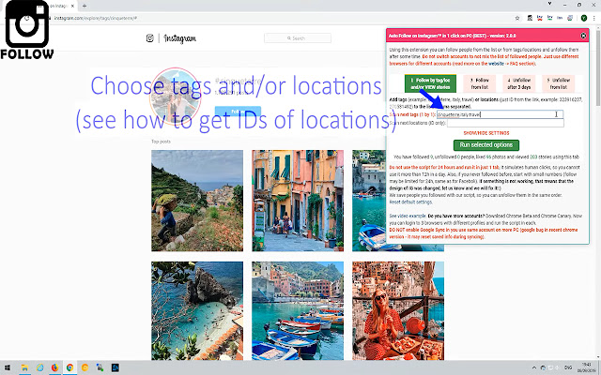Open the Unfollow after 3 days tab
Image resolution: width=601 pixels, height=375 pixels.
tap(519, 83)
